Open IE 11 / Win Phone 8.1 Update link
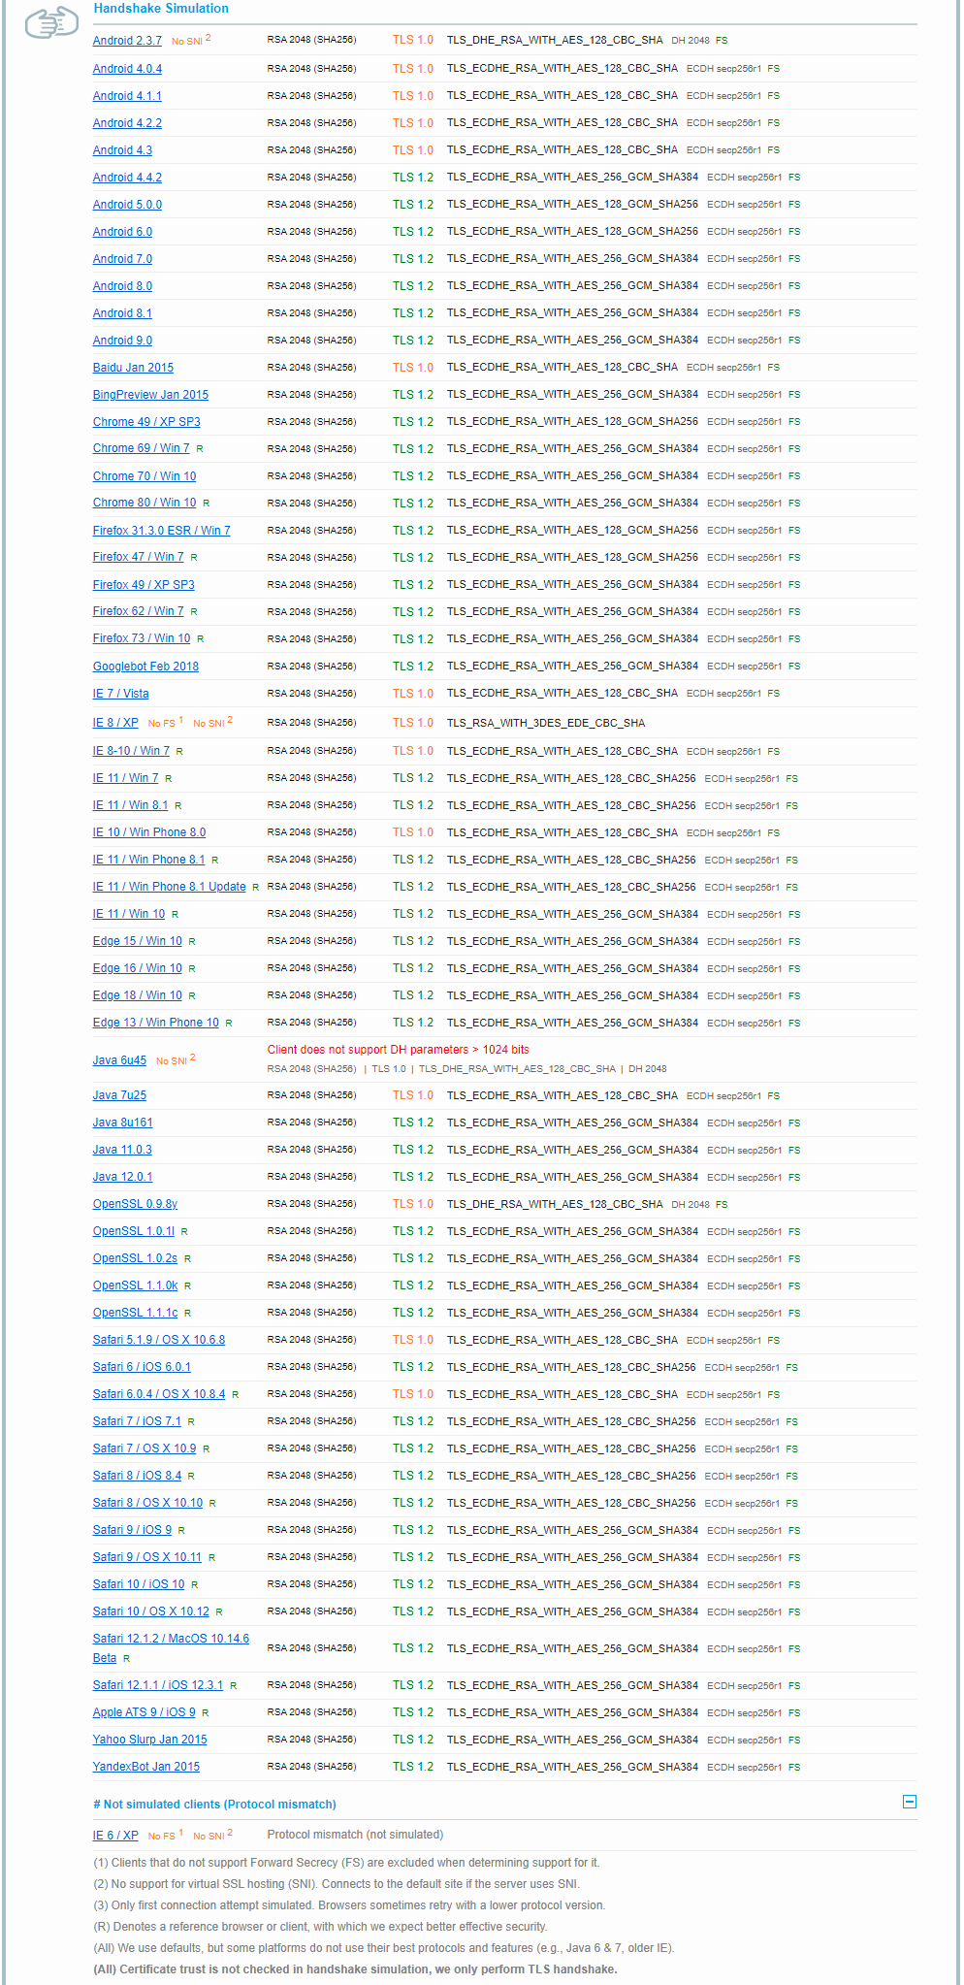Image resolution: width=964 pixels, height=1985 pixels. 169,887
